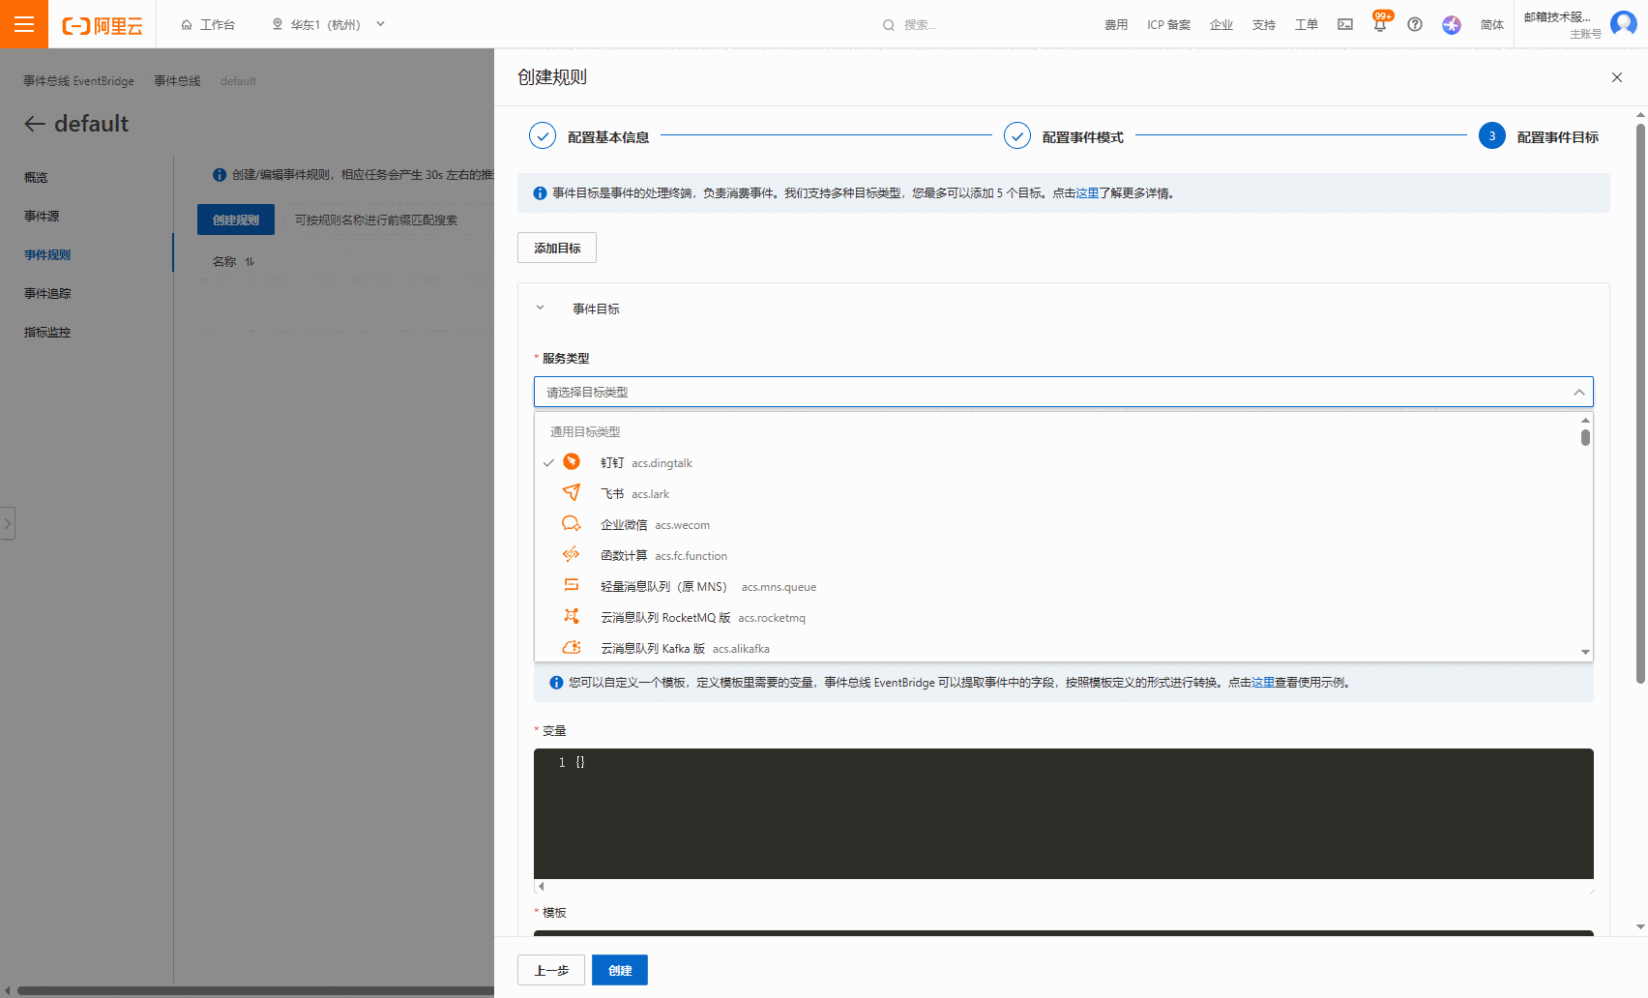Collapse the 事件目标 section chevron
The width and height of the screenshot is (1648, 998).
[x=541, y=308]
